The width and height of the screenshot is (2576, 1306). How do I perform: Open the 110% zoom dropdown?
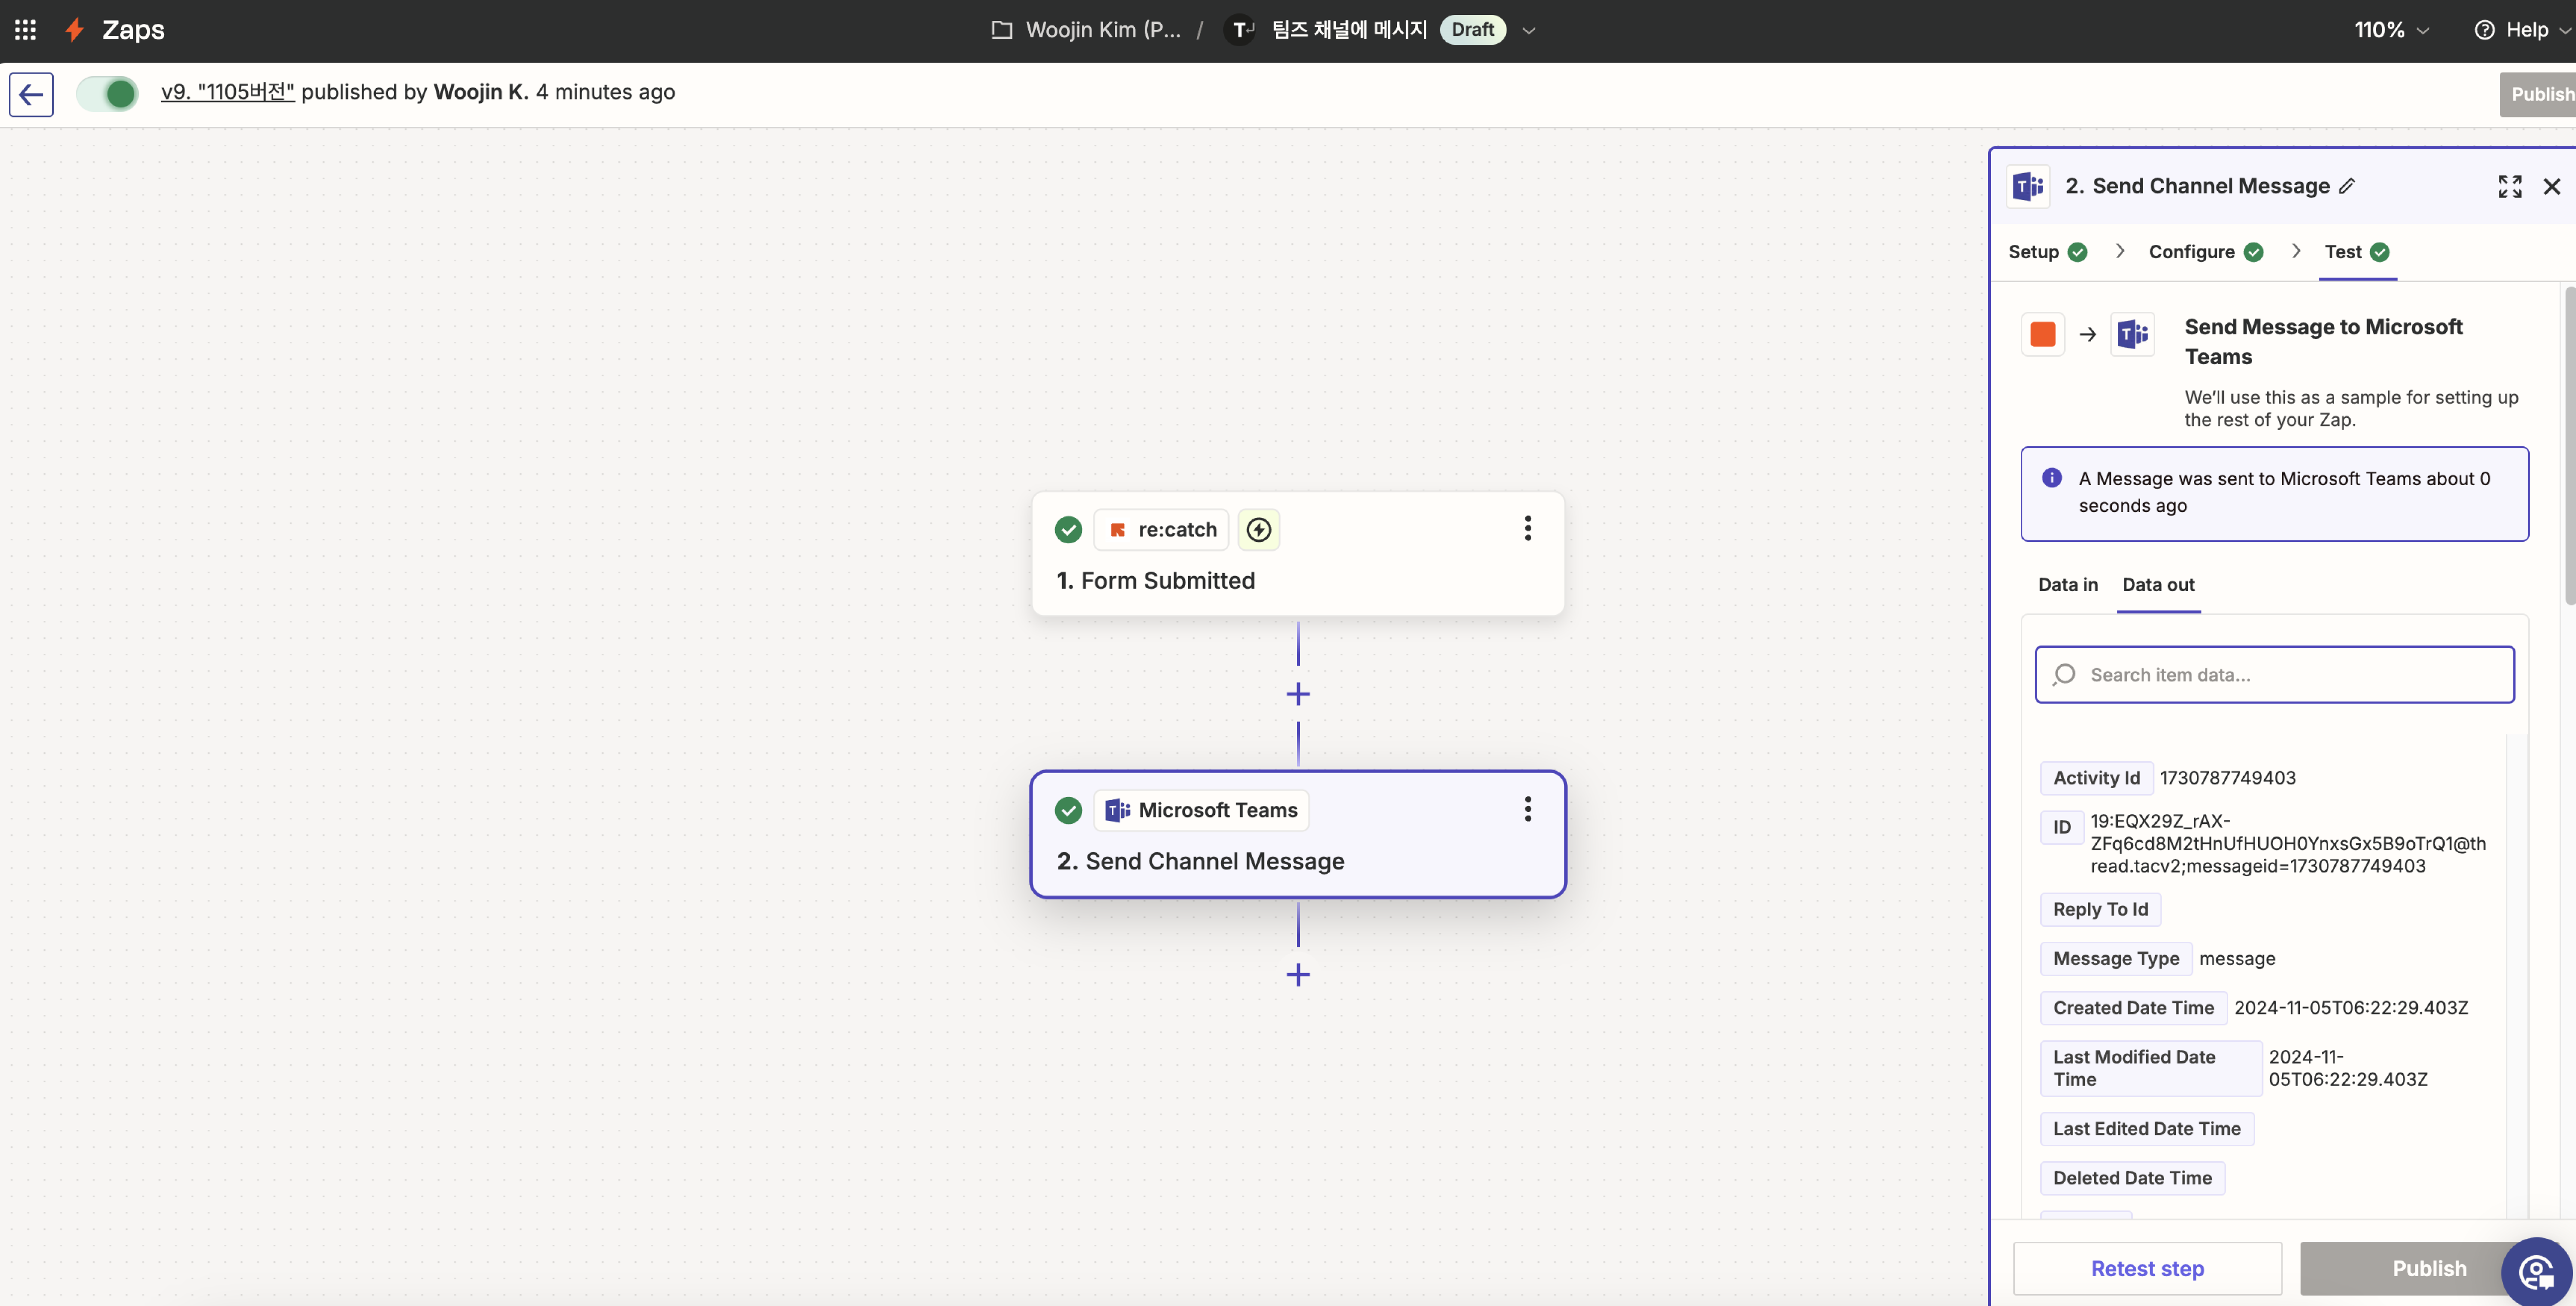(x=2391, y=30)
